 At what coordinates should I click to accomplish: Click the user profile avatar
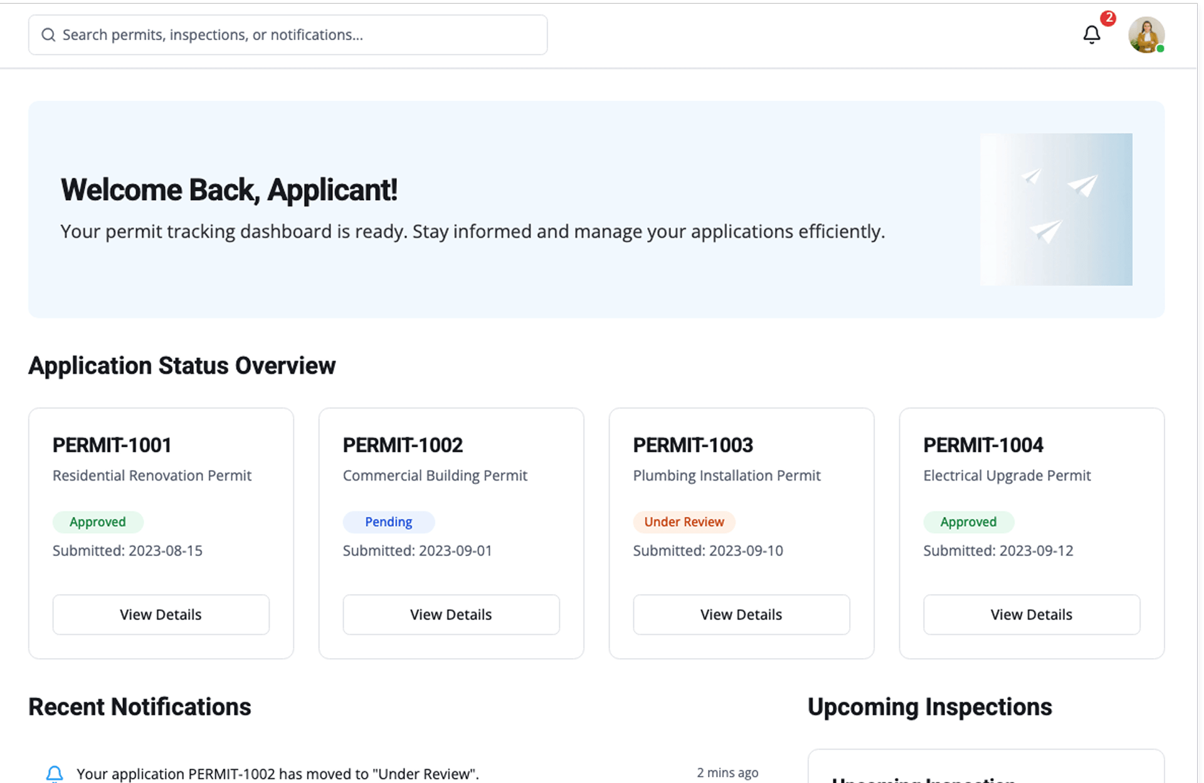coord(1146,35)
